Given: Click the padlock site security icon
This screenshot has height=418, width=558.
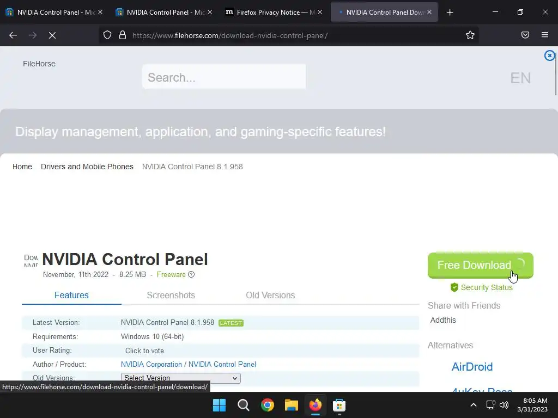Looking at the screenshot, I should [123, 35].
